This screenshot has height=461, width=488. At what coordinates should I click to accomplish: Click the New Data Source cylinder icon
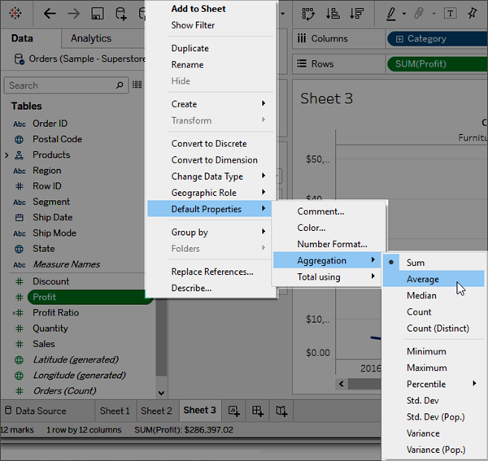coord(120,14)
